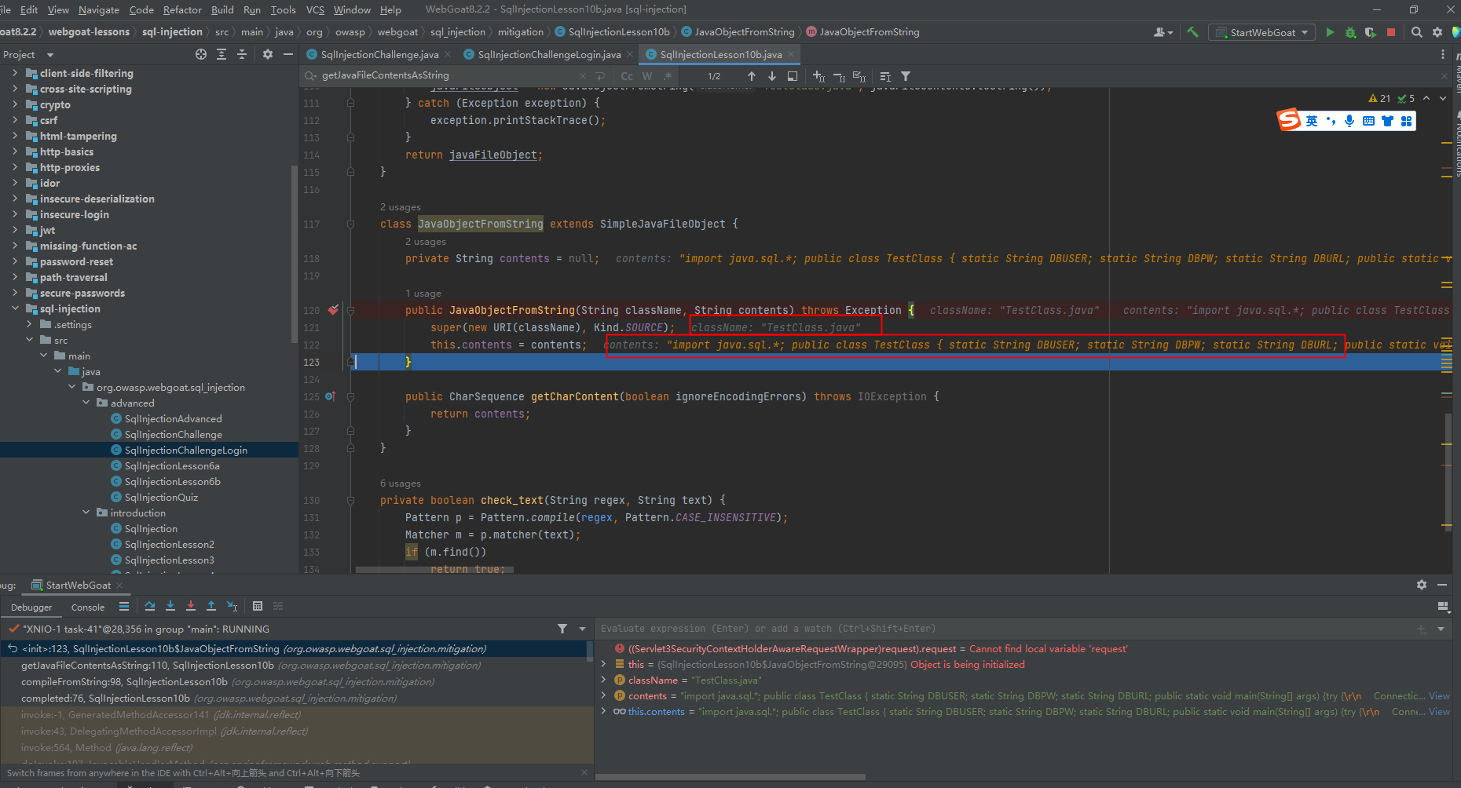Start debugging with the green bug icon
The height and width of the screenshot is (788, 1461).
[x=1350, y=32]
